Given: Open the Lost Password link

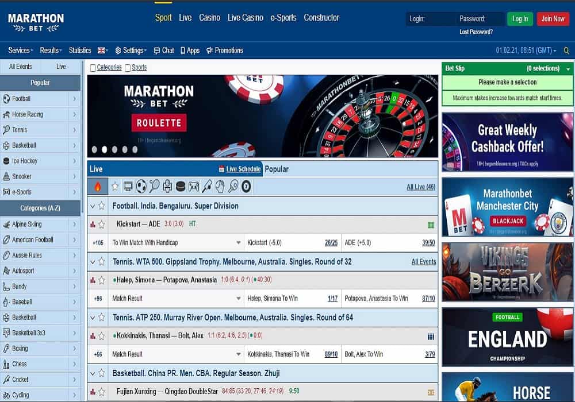Looking at the screenshot, I should [476, 32].
